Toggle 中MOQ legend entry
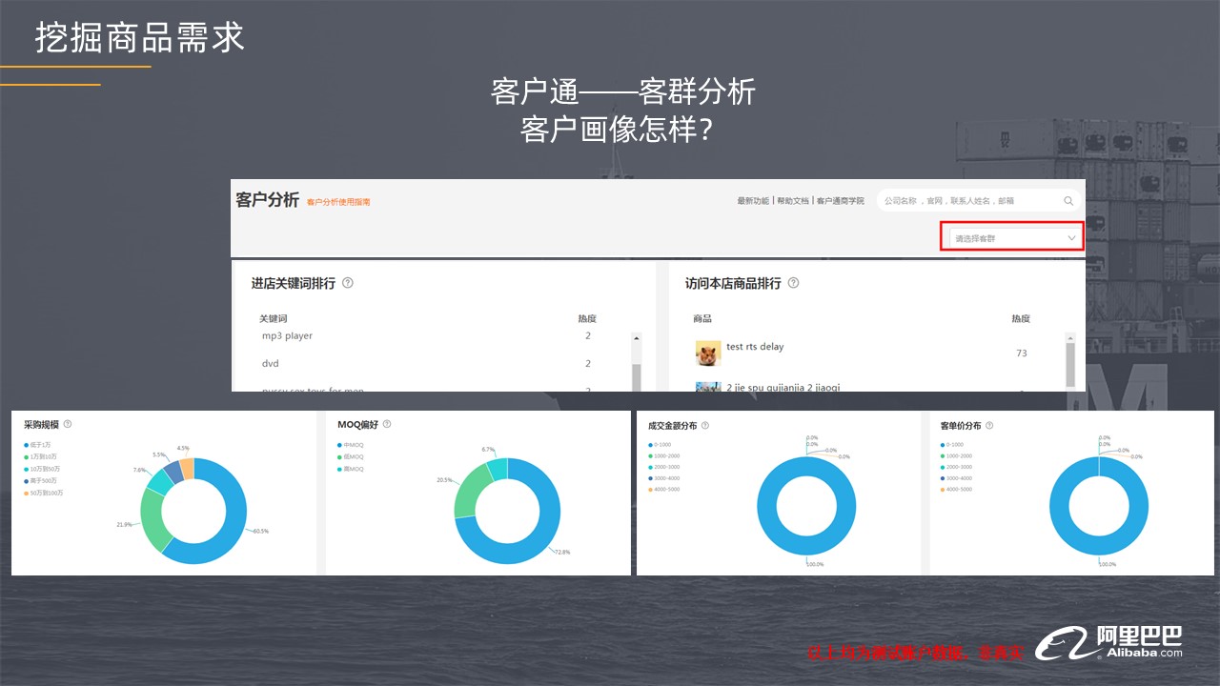The image size is (1220, 686). [x=351, y=445]
